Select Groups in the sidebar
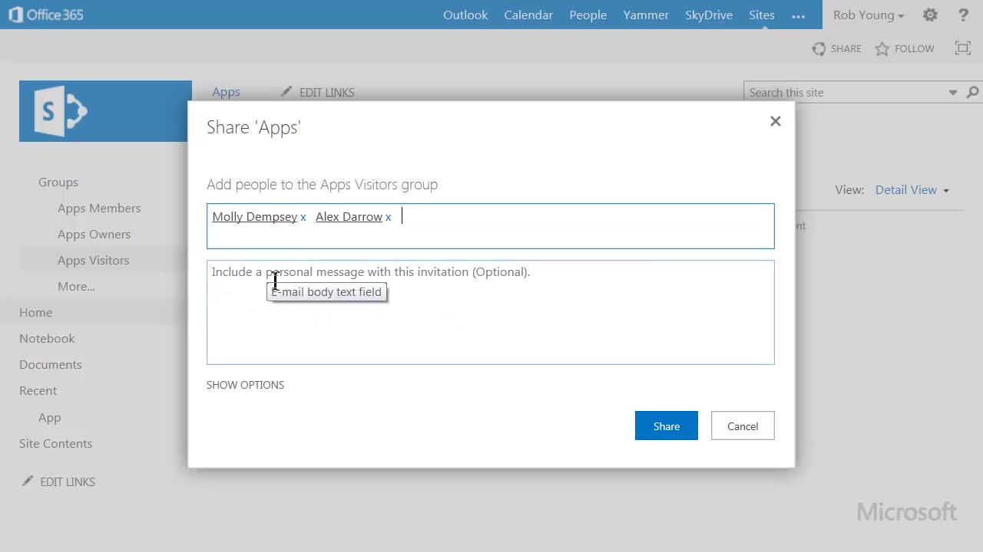The height and width of the screenshot is (552, 983). tap(58, 182)
